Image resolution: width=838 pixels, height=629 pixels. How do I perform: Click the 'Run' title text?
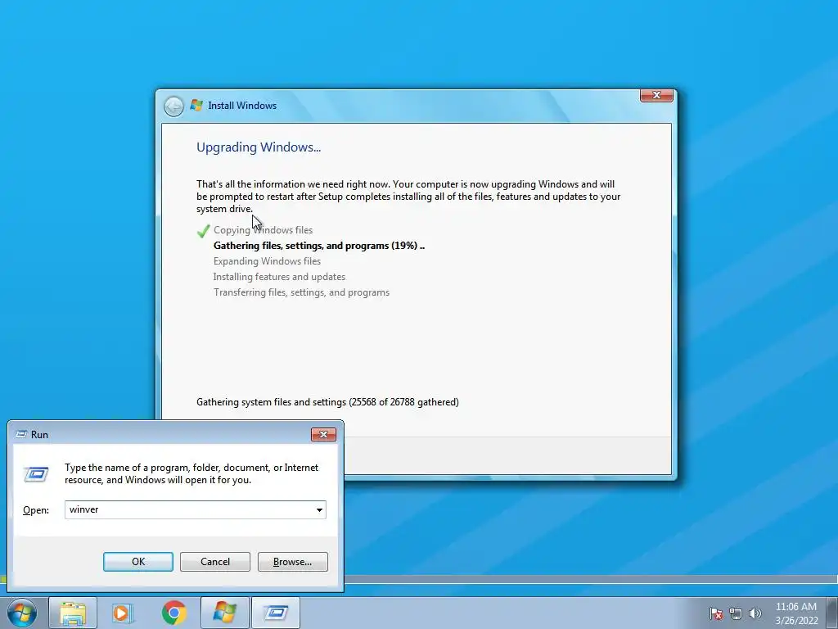tap(39, 434)
